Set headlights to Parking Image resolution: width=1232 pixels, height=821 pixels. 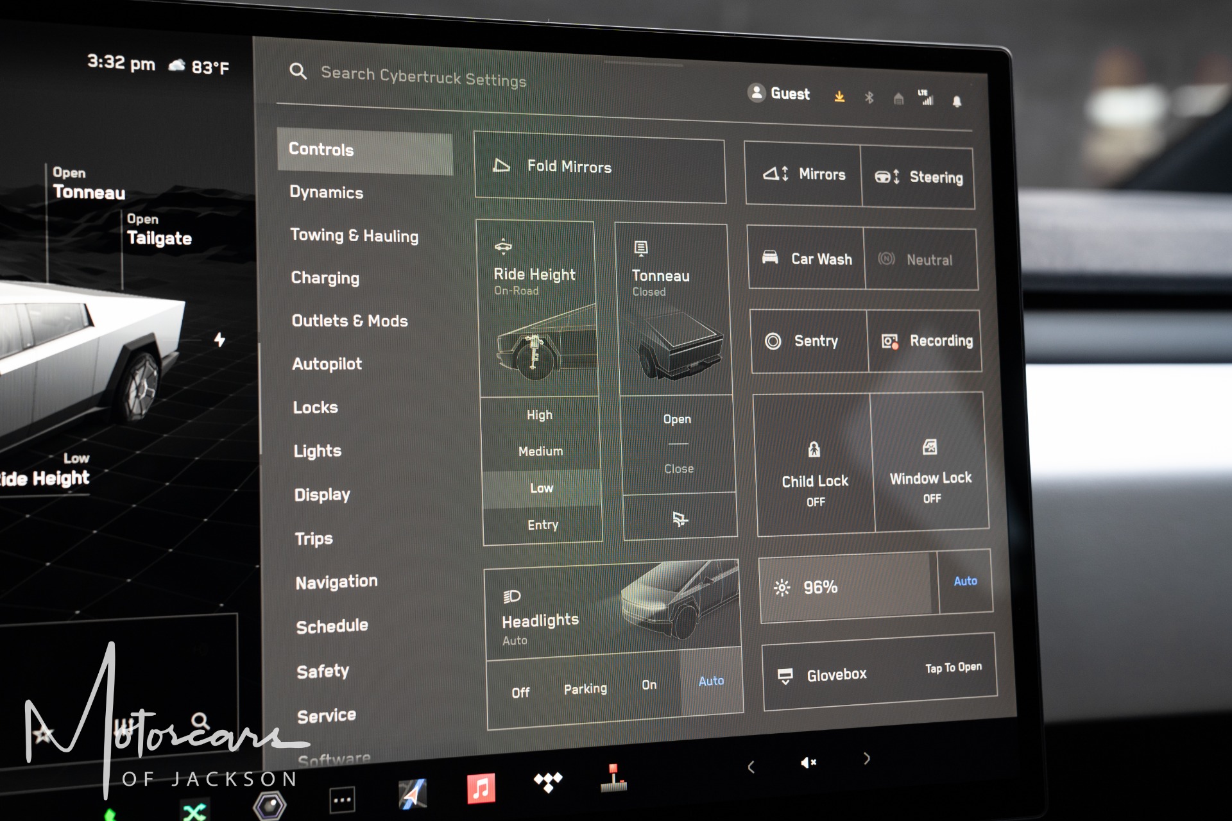click(585, 689)
